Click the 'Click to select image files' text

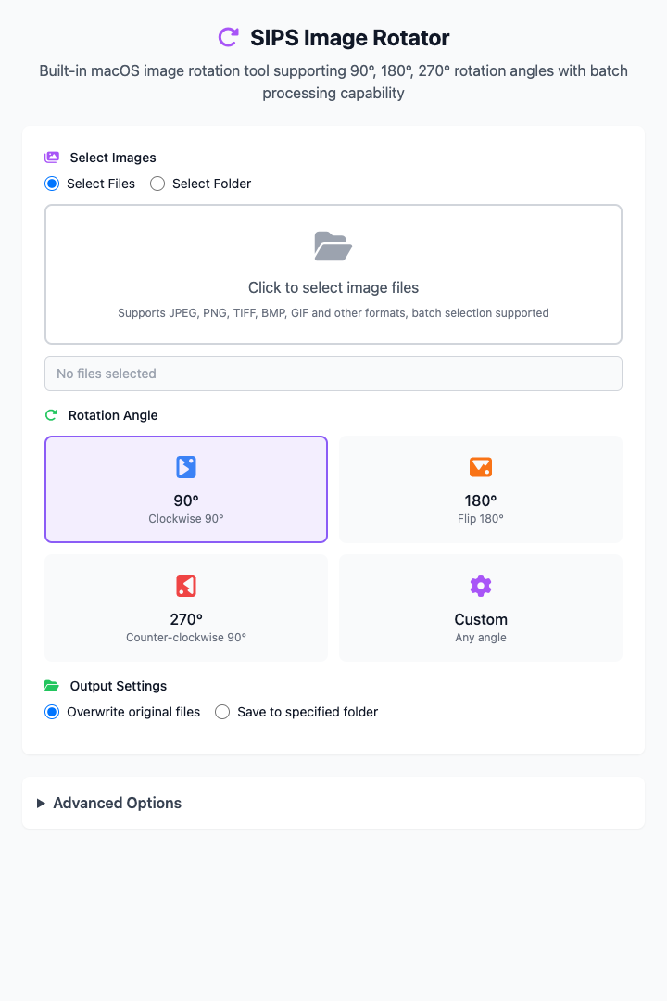(333, 288)
